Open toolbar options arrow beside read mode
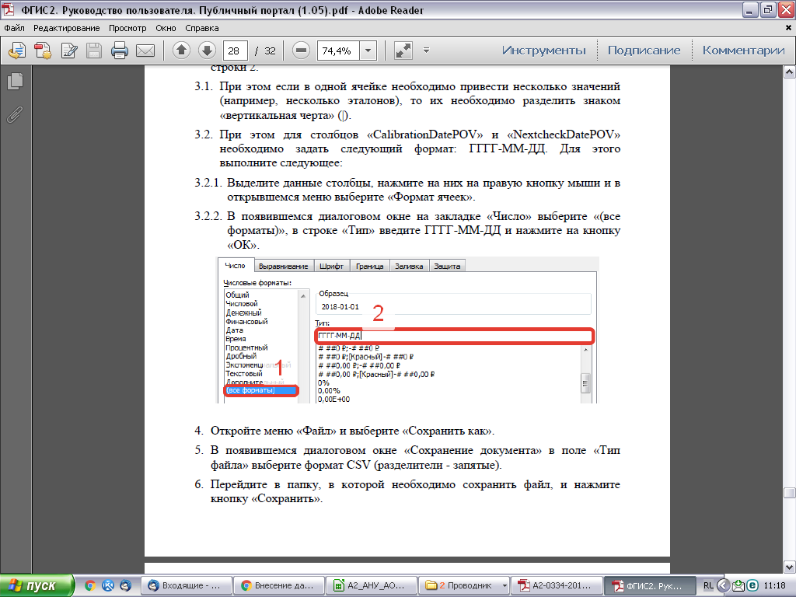Viewport: 796px width, 597px height. (426, 51)
